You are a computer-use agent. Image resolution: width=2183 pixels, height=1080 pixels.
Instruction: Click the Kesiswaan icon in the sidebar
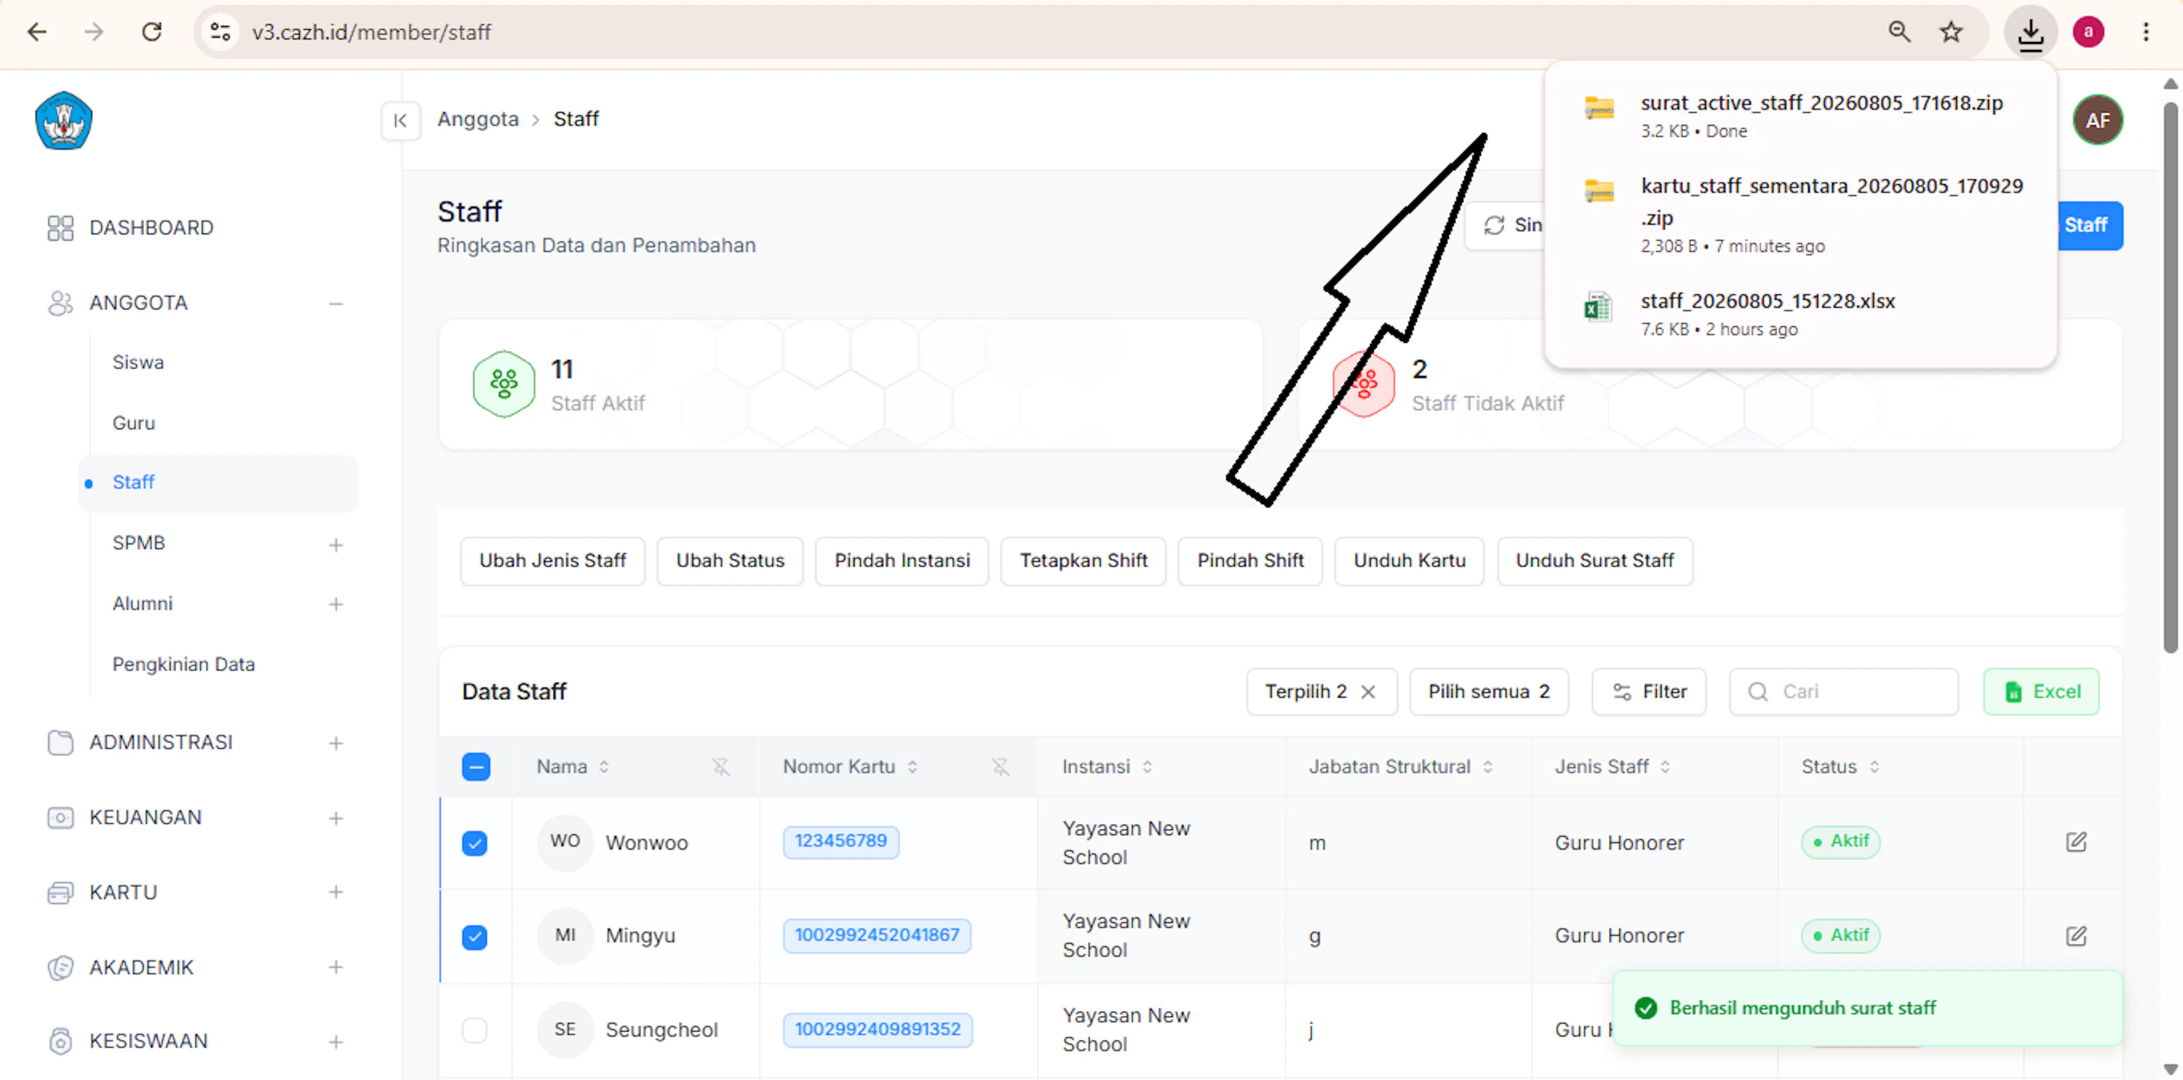tap(60, 1041)
